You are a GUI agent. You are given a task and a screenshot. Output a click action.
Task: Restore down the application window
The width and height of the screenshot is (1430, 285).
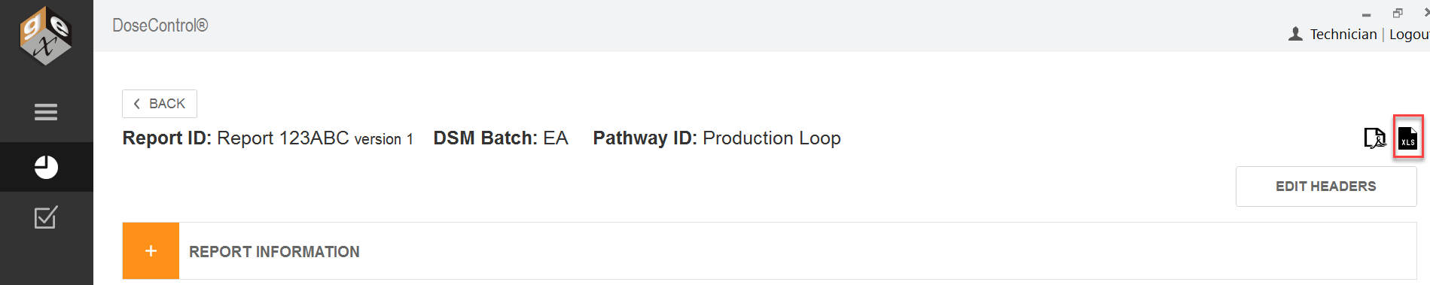[1398, 13]
